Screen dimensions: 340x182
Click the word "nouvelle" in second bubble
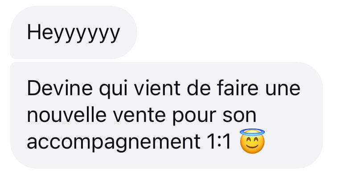pos(67,115)
